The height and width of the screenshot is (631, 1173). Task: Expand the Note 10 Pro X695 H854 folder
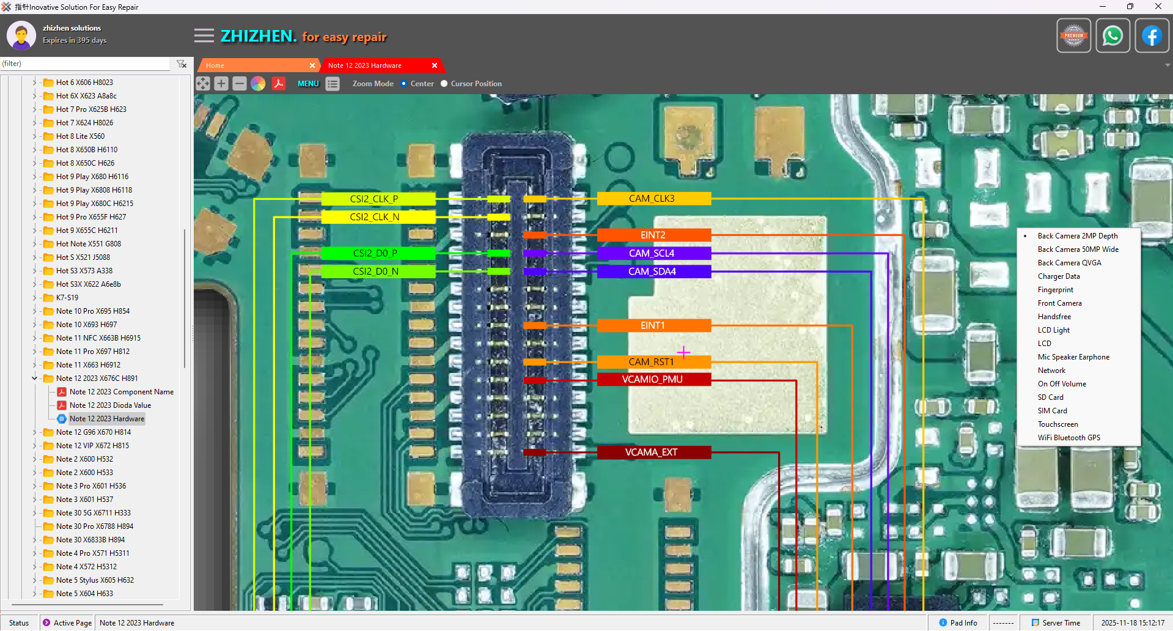34,311
